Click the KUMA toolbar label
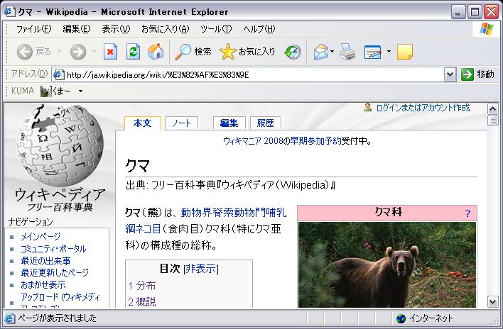 [23, 91]
